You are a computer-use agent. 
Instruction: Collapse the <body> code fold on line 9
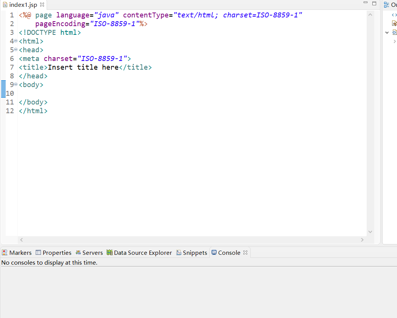pos(16,84)
